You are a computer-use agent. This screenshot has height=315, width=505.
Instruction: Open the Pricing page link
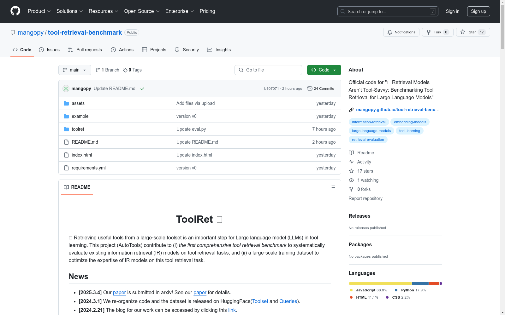pos(207,11)
